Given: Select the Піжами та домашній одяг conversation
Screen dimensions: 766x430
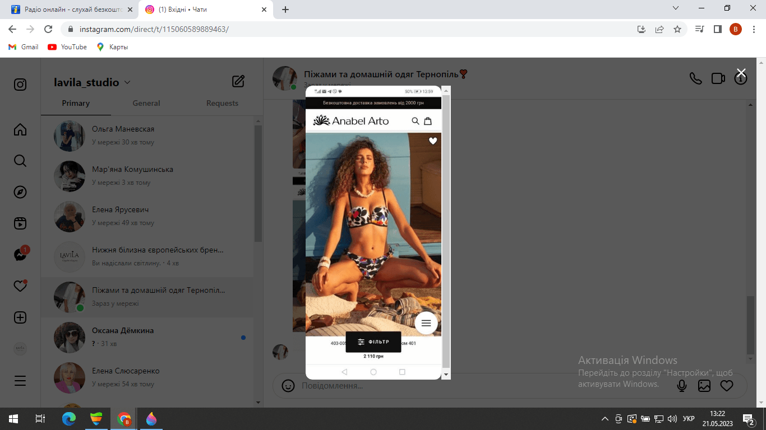Looking at the screenshot, I should pos(147,297).
